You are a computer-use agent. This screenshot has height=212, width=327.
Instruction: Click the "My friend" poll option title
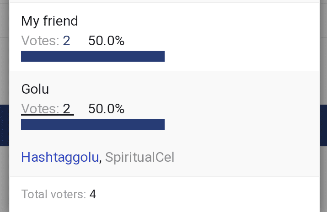click(x=49, y=21)
